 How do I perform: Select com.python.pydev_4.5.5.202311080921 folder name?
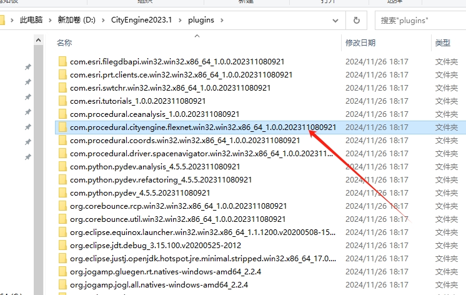140,192
